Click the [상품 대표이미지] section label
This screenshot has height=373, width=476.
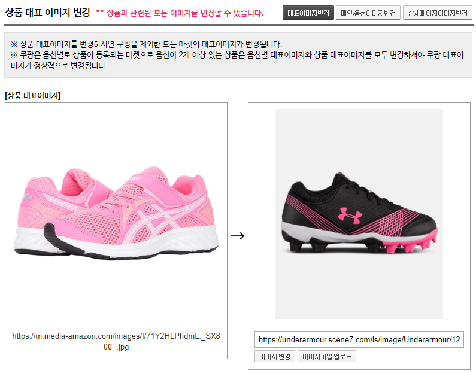33,96
